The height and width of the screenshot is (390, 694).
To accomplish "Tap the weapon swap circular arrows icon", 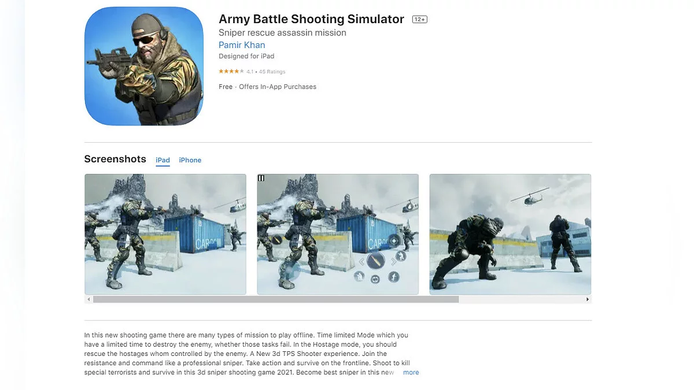I will tap(375, 279).
